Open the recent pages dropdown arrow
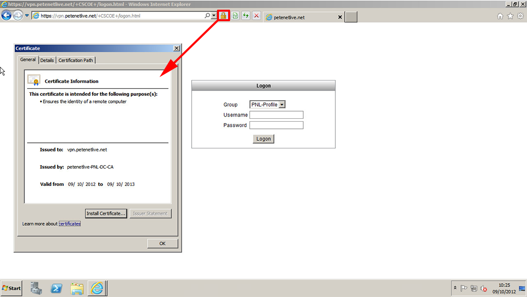Screen dimensions: 527x297 tap(27, 15)
